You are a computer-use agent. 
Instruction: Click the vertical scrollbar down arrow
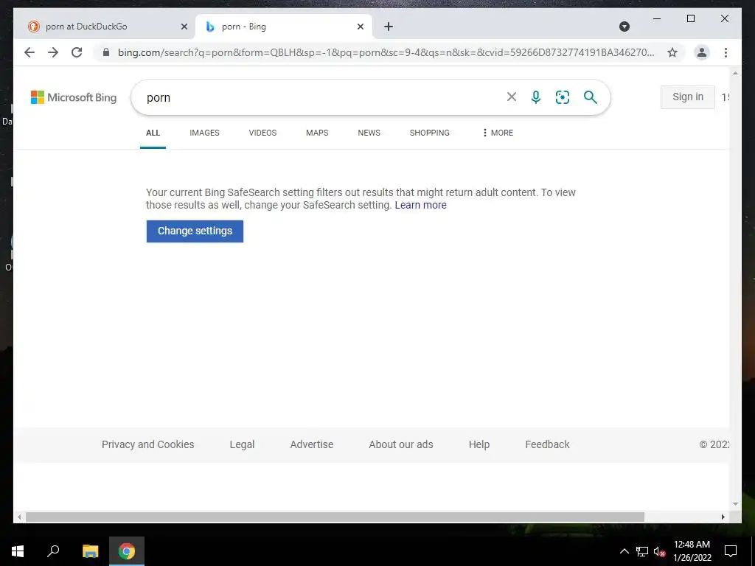coord(735,504)
